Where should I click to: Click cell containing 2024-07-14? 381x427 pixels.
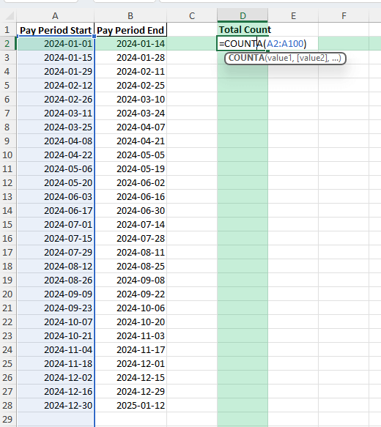point(130,224)
